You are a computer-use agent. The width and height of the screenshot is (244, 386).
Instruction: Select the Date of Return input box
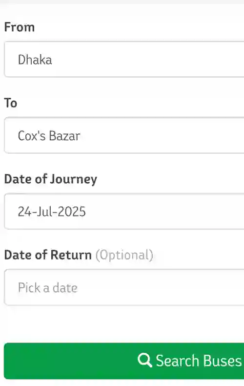point(124,287)
